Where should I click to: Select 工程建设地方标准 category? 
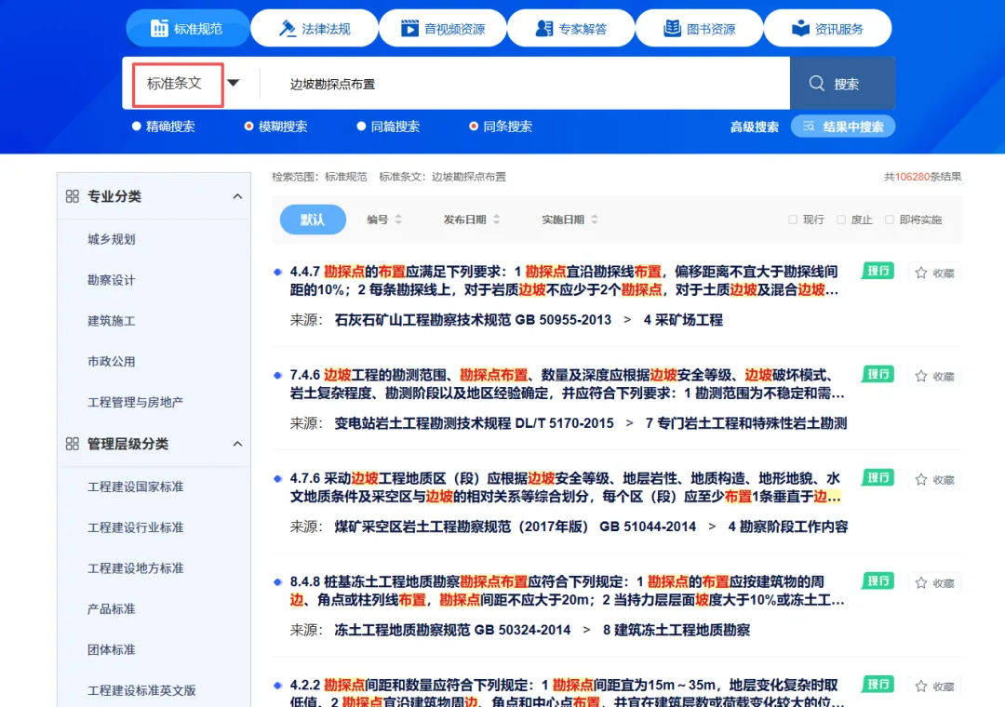click(135, 567)
